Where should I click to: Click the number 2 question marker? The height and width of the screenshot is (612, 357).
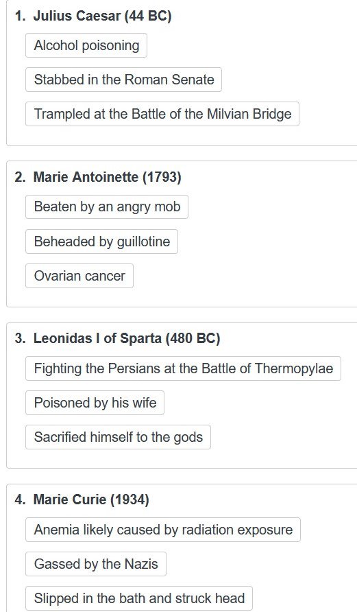(x=20, y=177)
